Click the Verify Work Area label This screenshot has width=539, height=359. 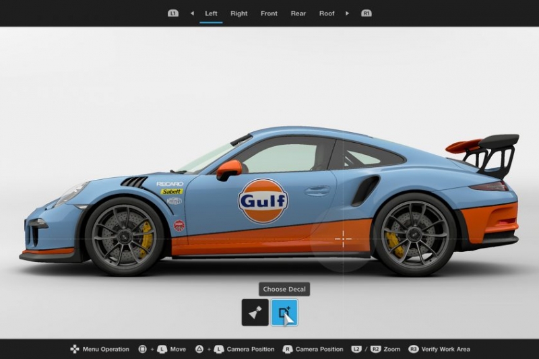pos(447,349)
